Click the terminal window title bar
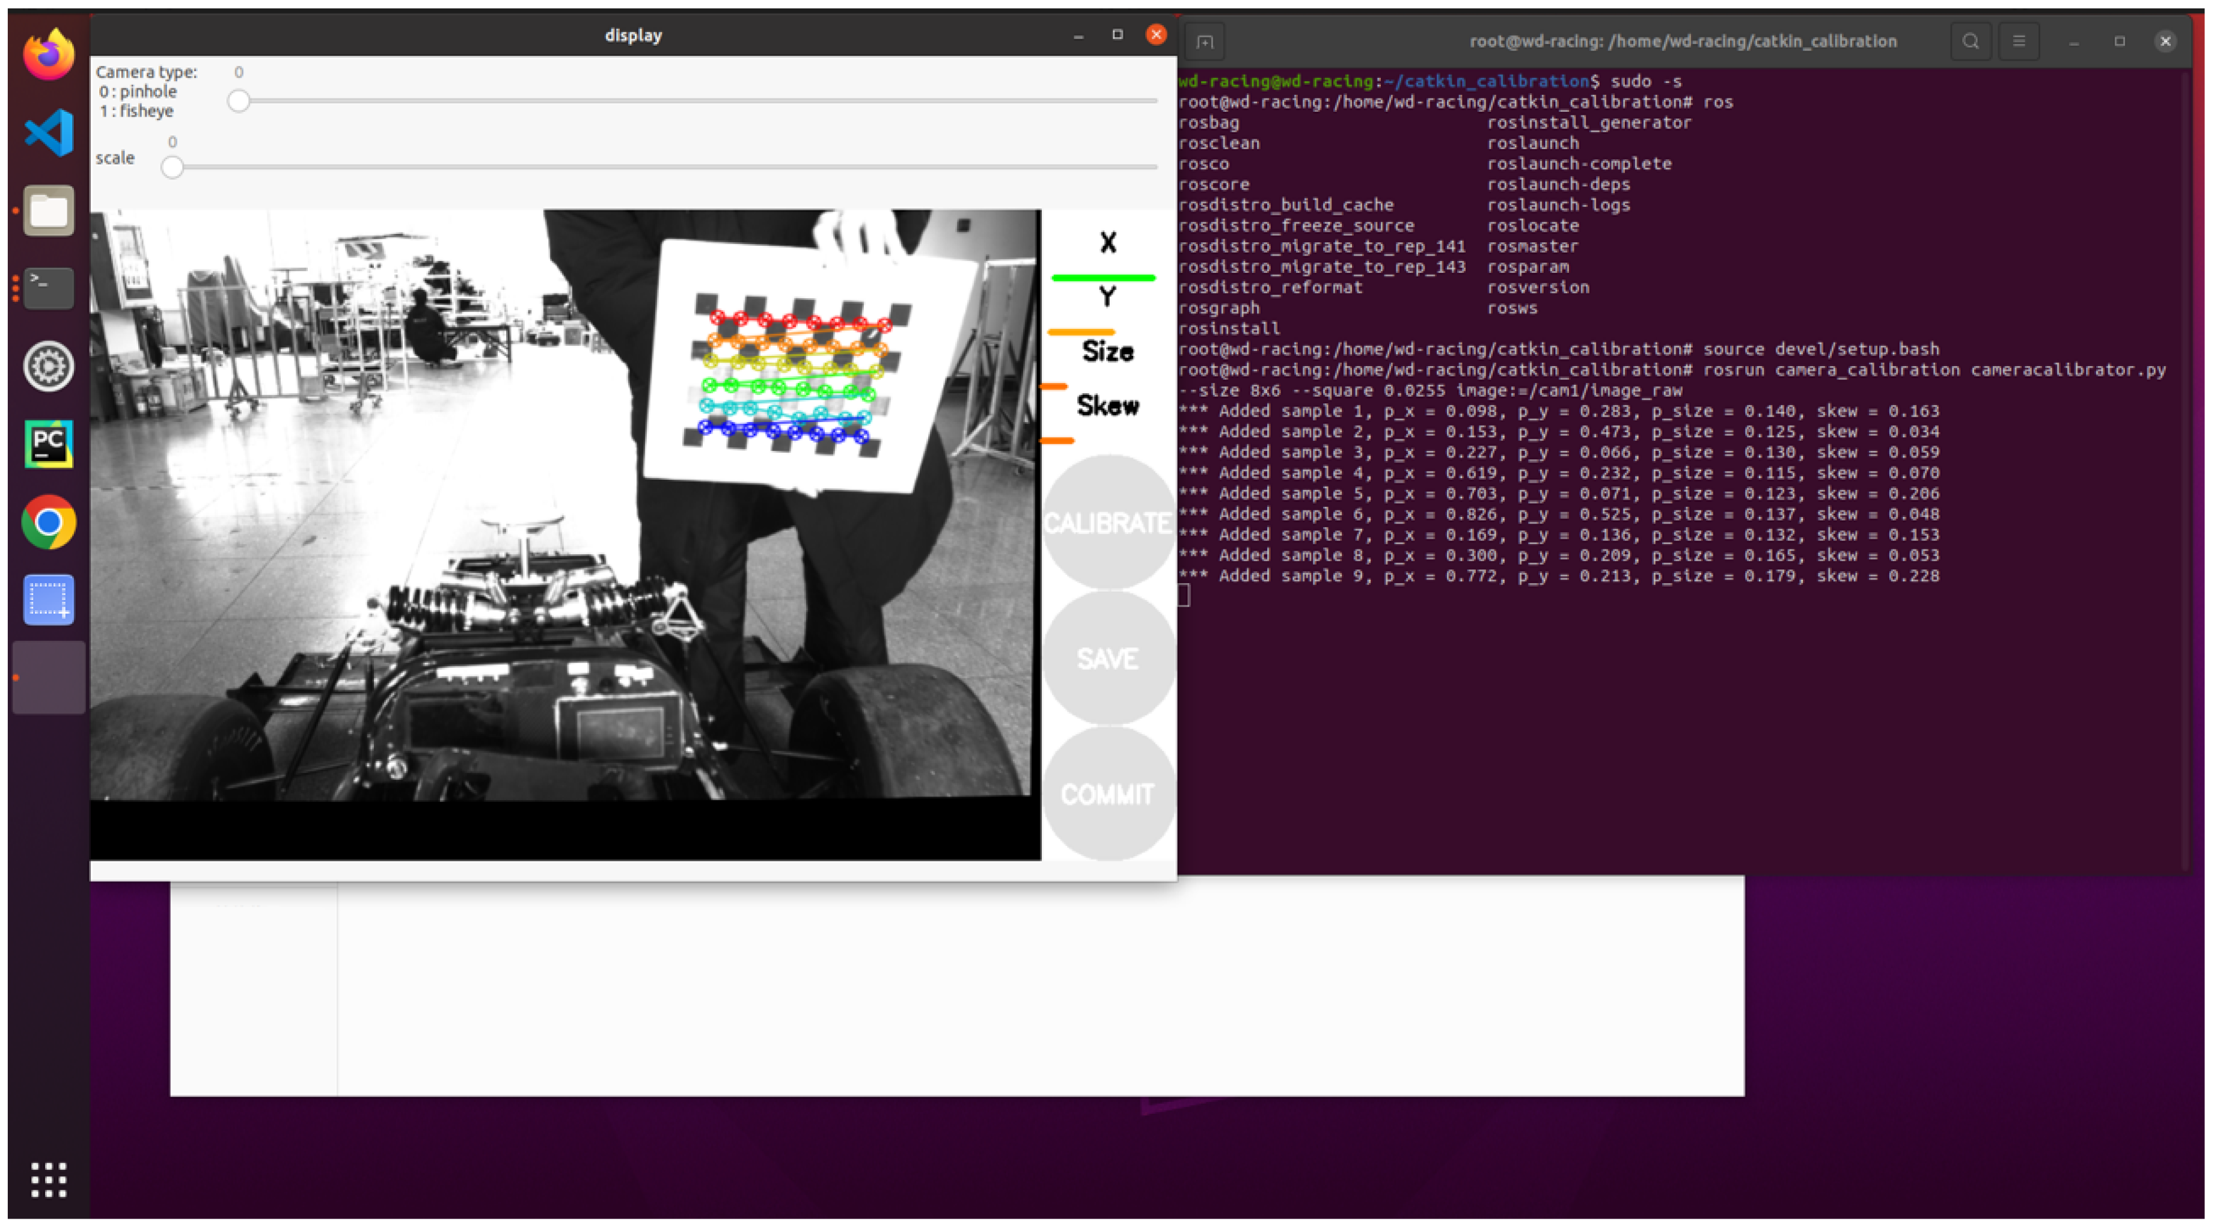The height and width of the screenshot is (1227, 2214). click(x=1681, y=41)
